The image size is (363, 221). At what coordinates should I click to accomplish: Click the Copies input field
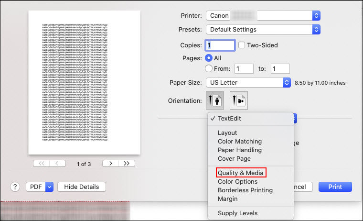coord(220,45)
